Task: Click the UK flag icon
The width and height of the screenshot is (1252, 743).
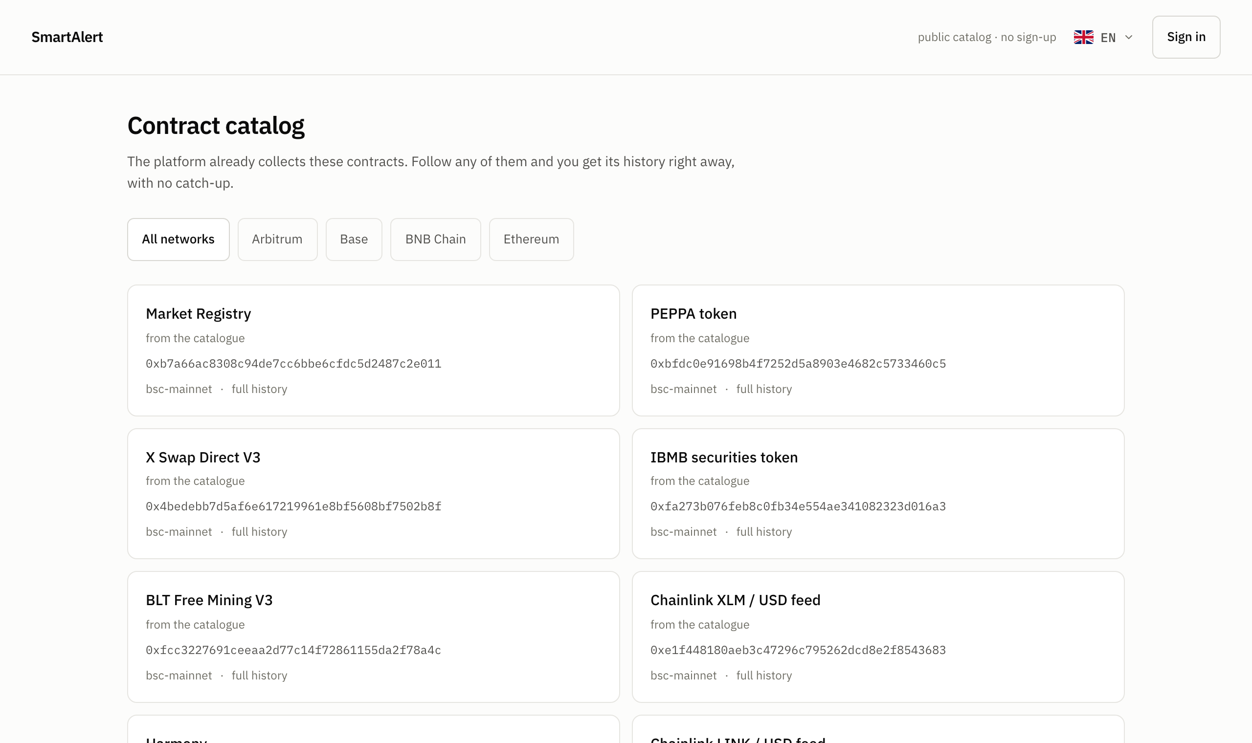Action: pos(1083,37)
